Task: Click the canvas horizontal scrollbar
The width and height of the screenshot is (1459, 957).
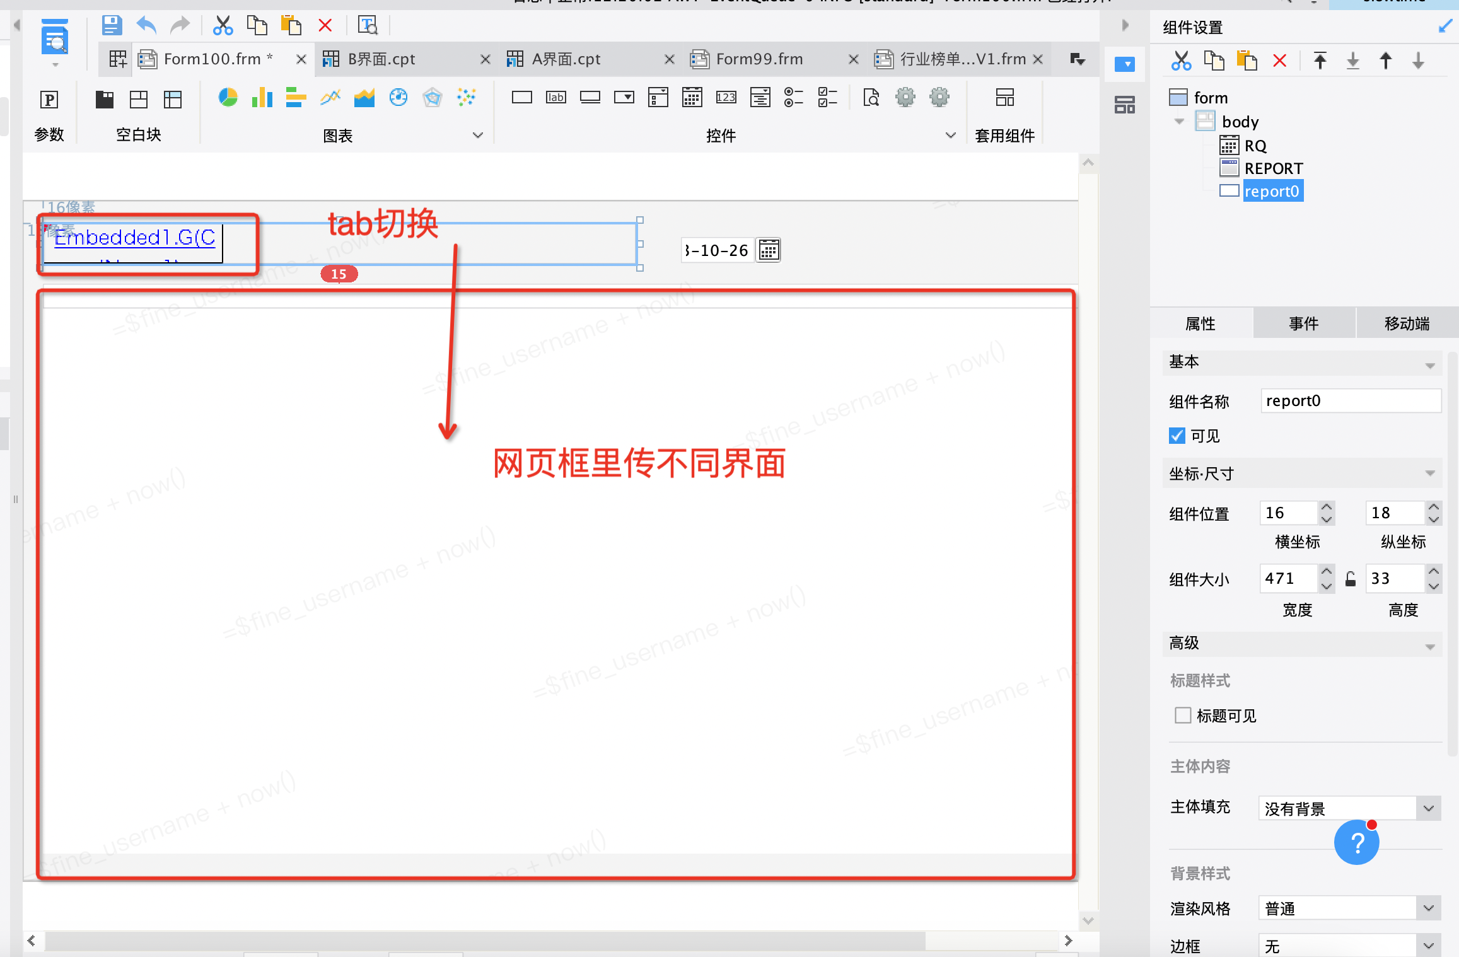Action: tap(485, 941)
